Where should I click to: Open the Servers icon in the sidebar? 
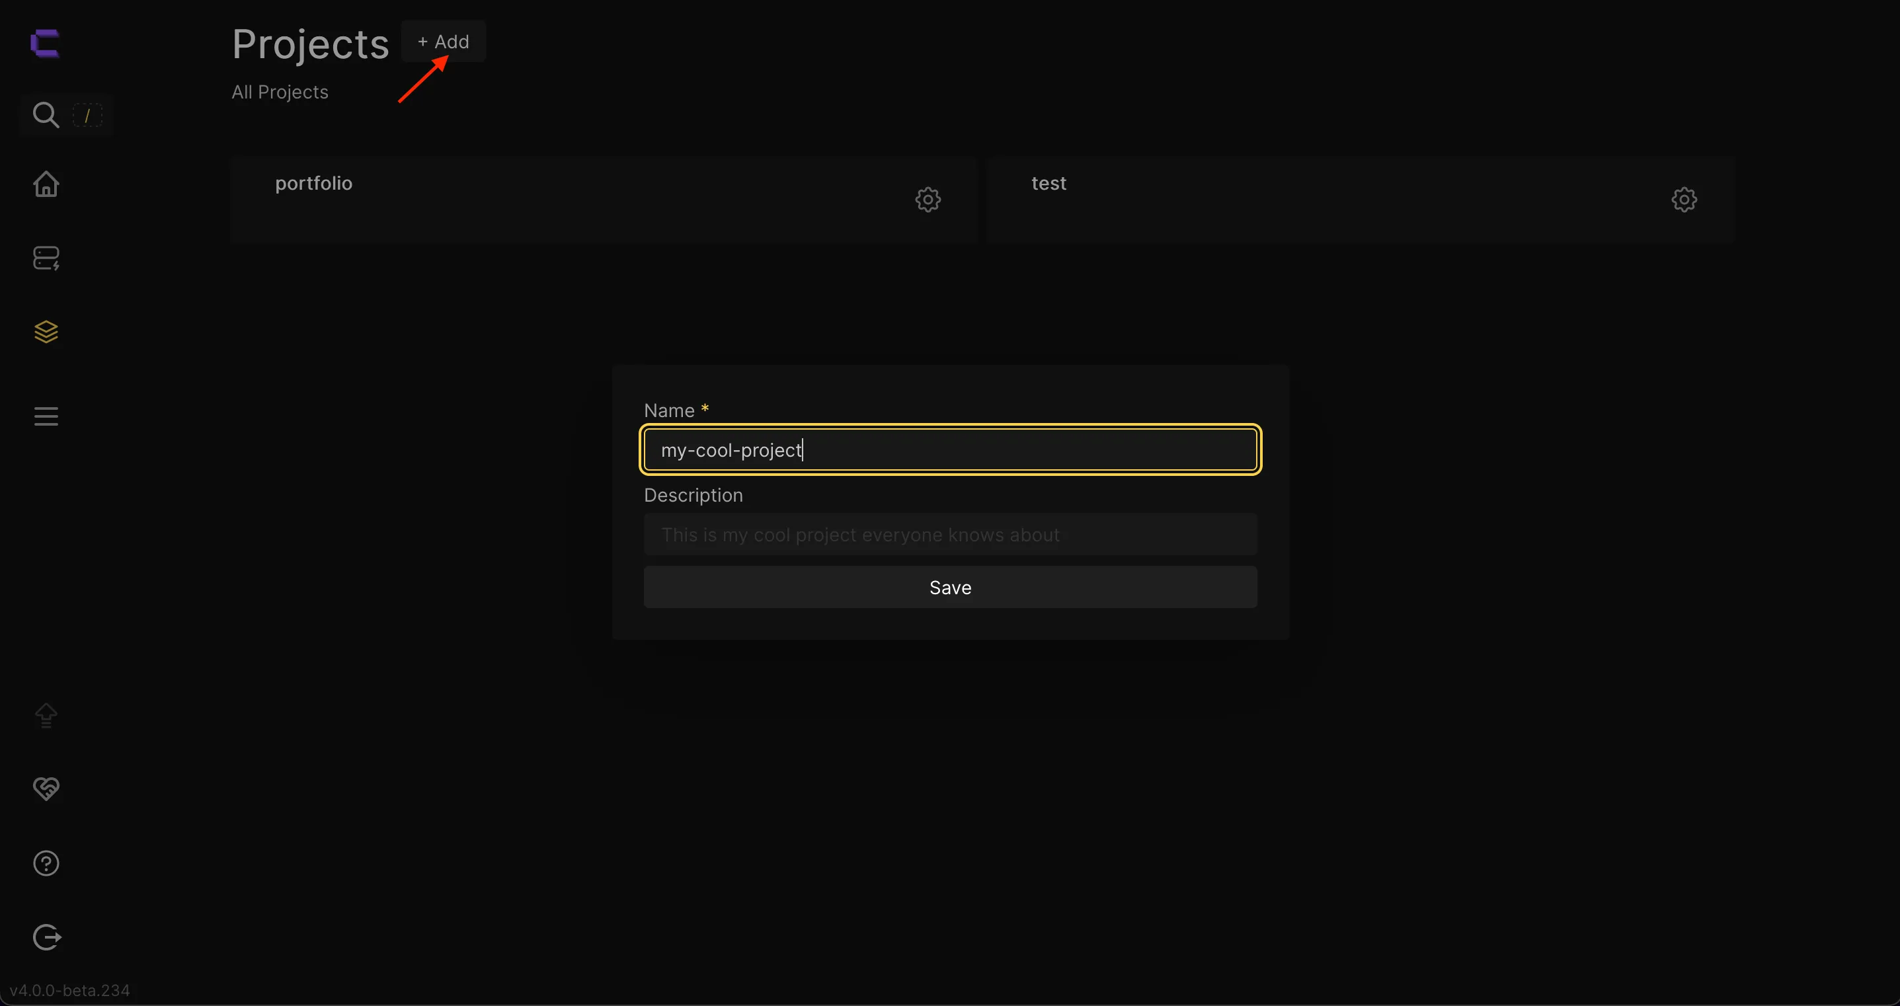click(46, 258)
